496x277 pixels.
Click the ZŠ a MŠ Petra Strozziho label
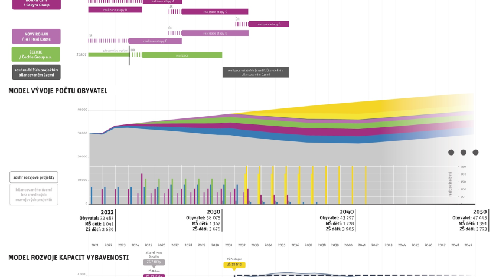coord(154,255)
